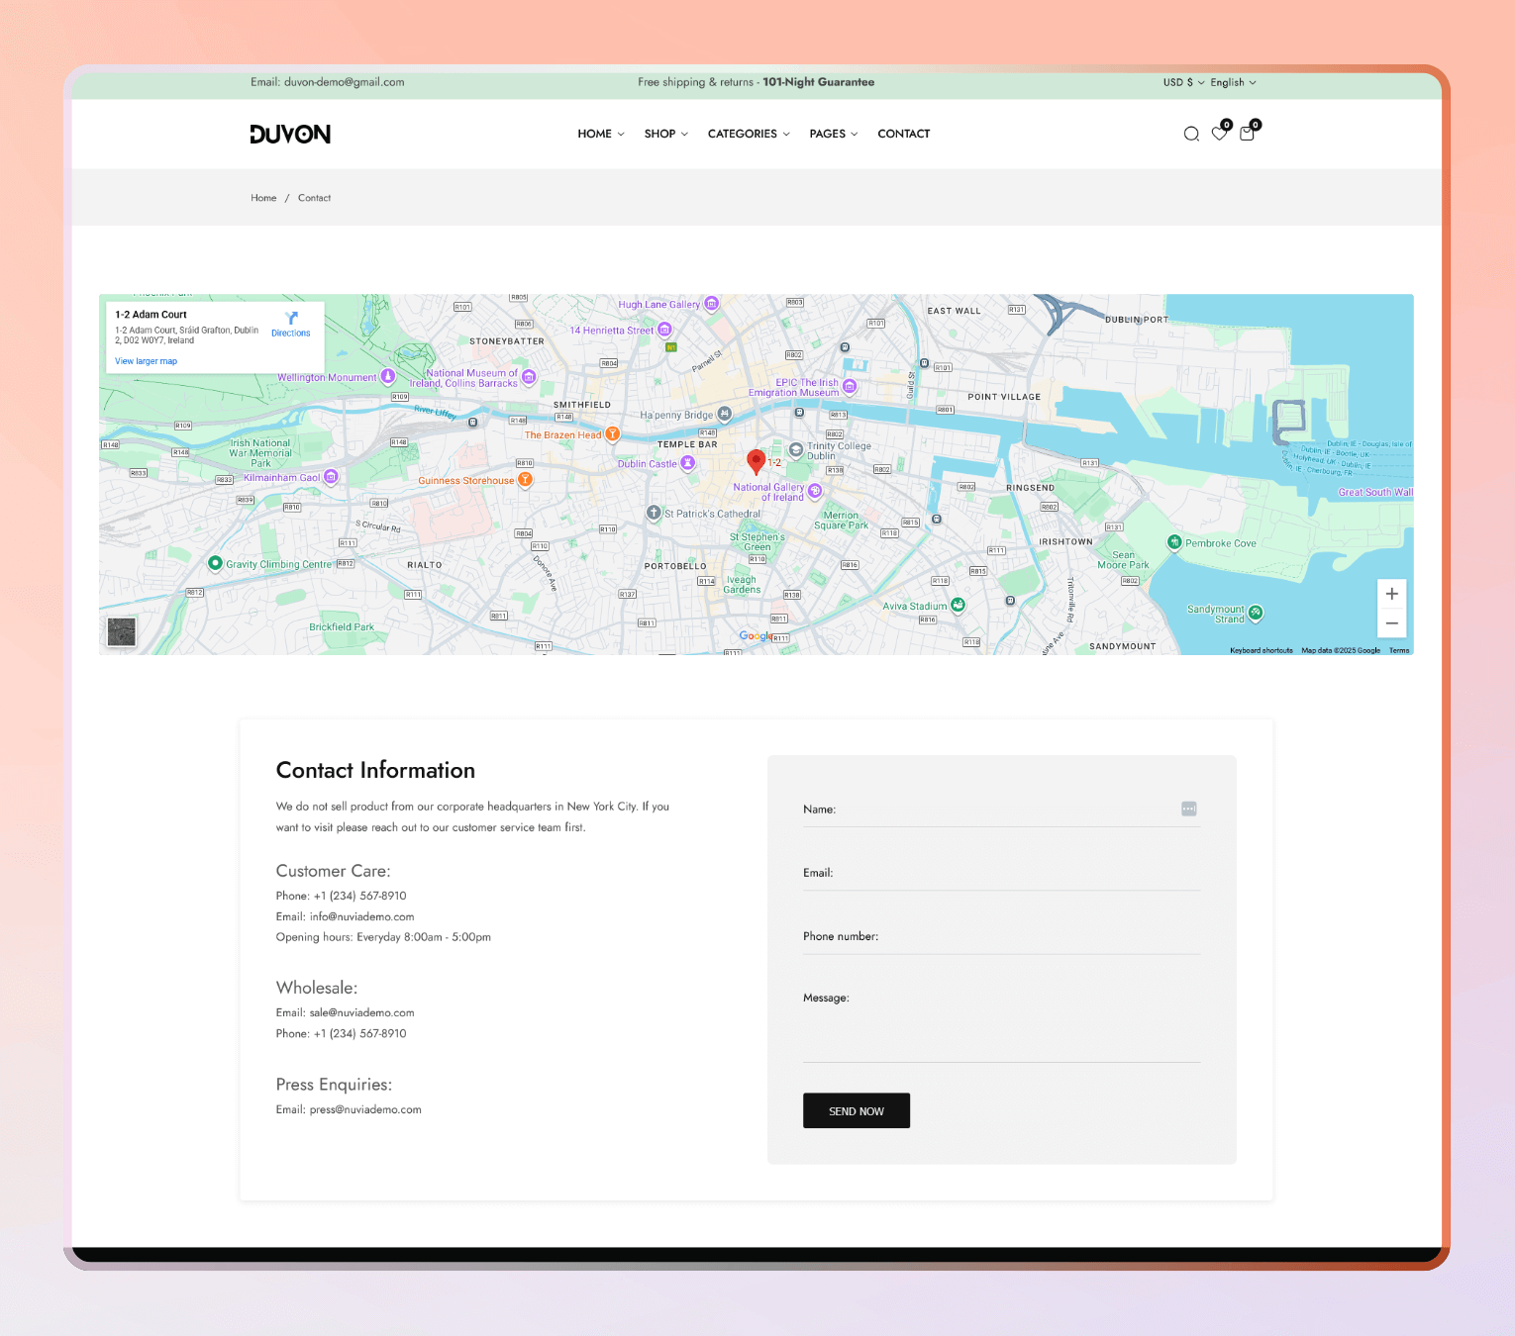Open the wishlist heart icon
This screenshot has width=1515, height=1336.
click(x=1219, y=134)
